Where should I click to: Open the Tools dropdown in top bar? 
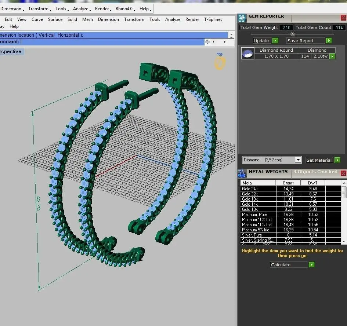tap(62, 9)
